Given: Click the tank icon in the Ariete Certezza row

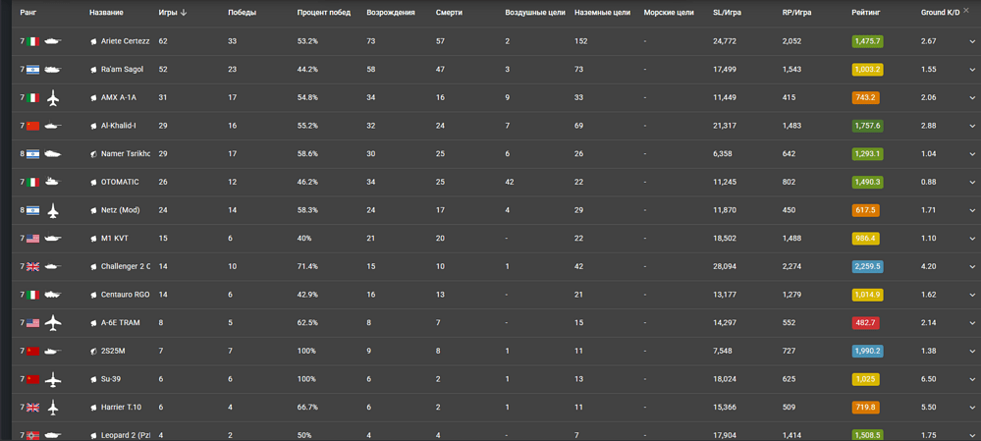Looking at the screenshot, I should coord(52,42).
